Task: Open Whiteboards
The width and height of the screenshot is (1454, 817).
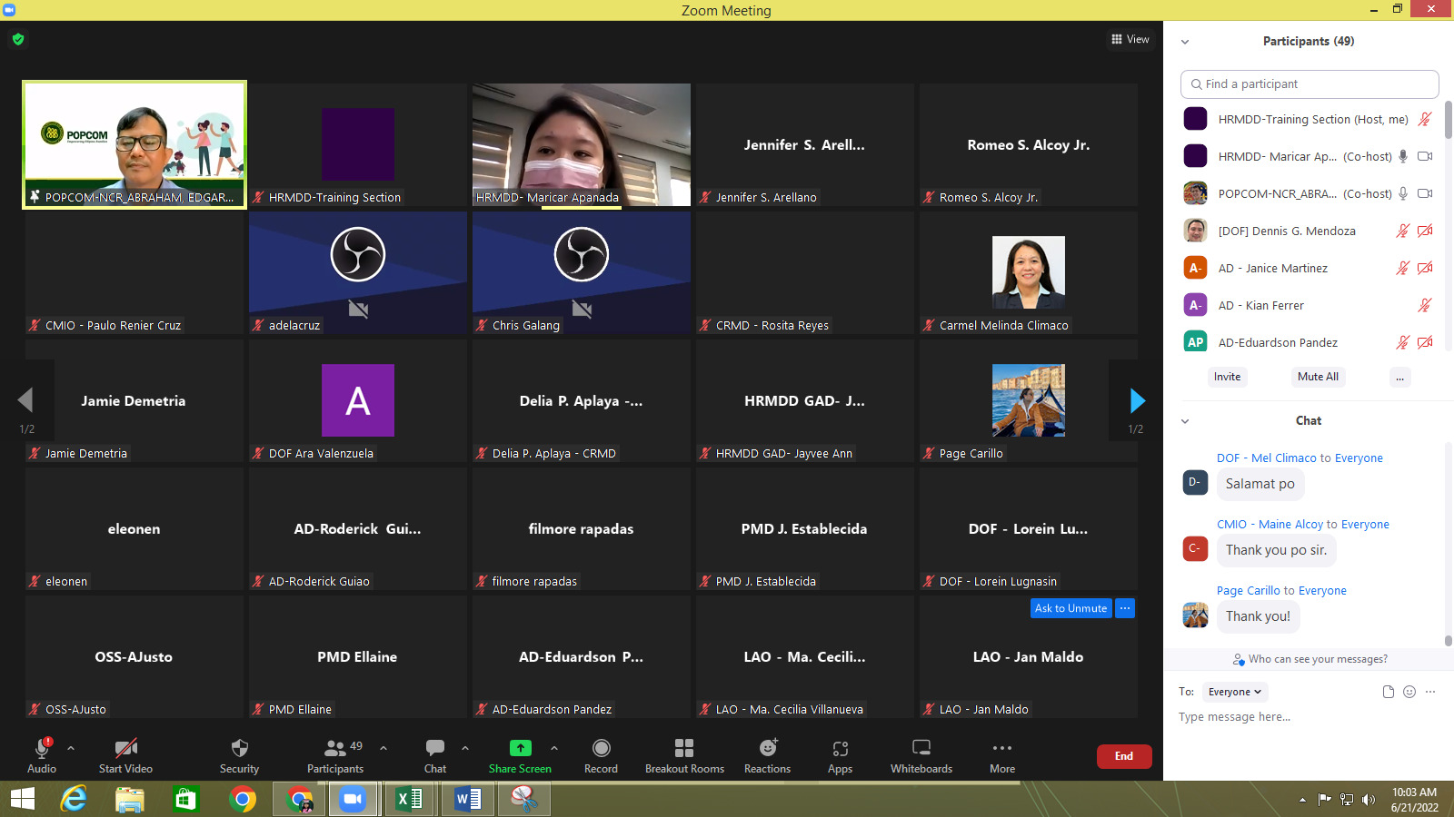Action: [x=921, y=755]
